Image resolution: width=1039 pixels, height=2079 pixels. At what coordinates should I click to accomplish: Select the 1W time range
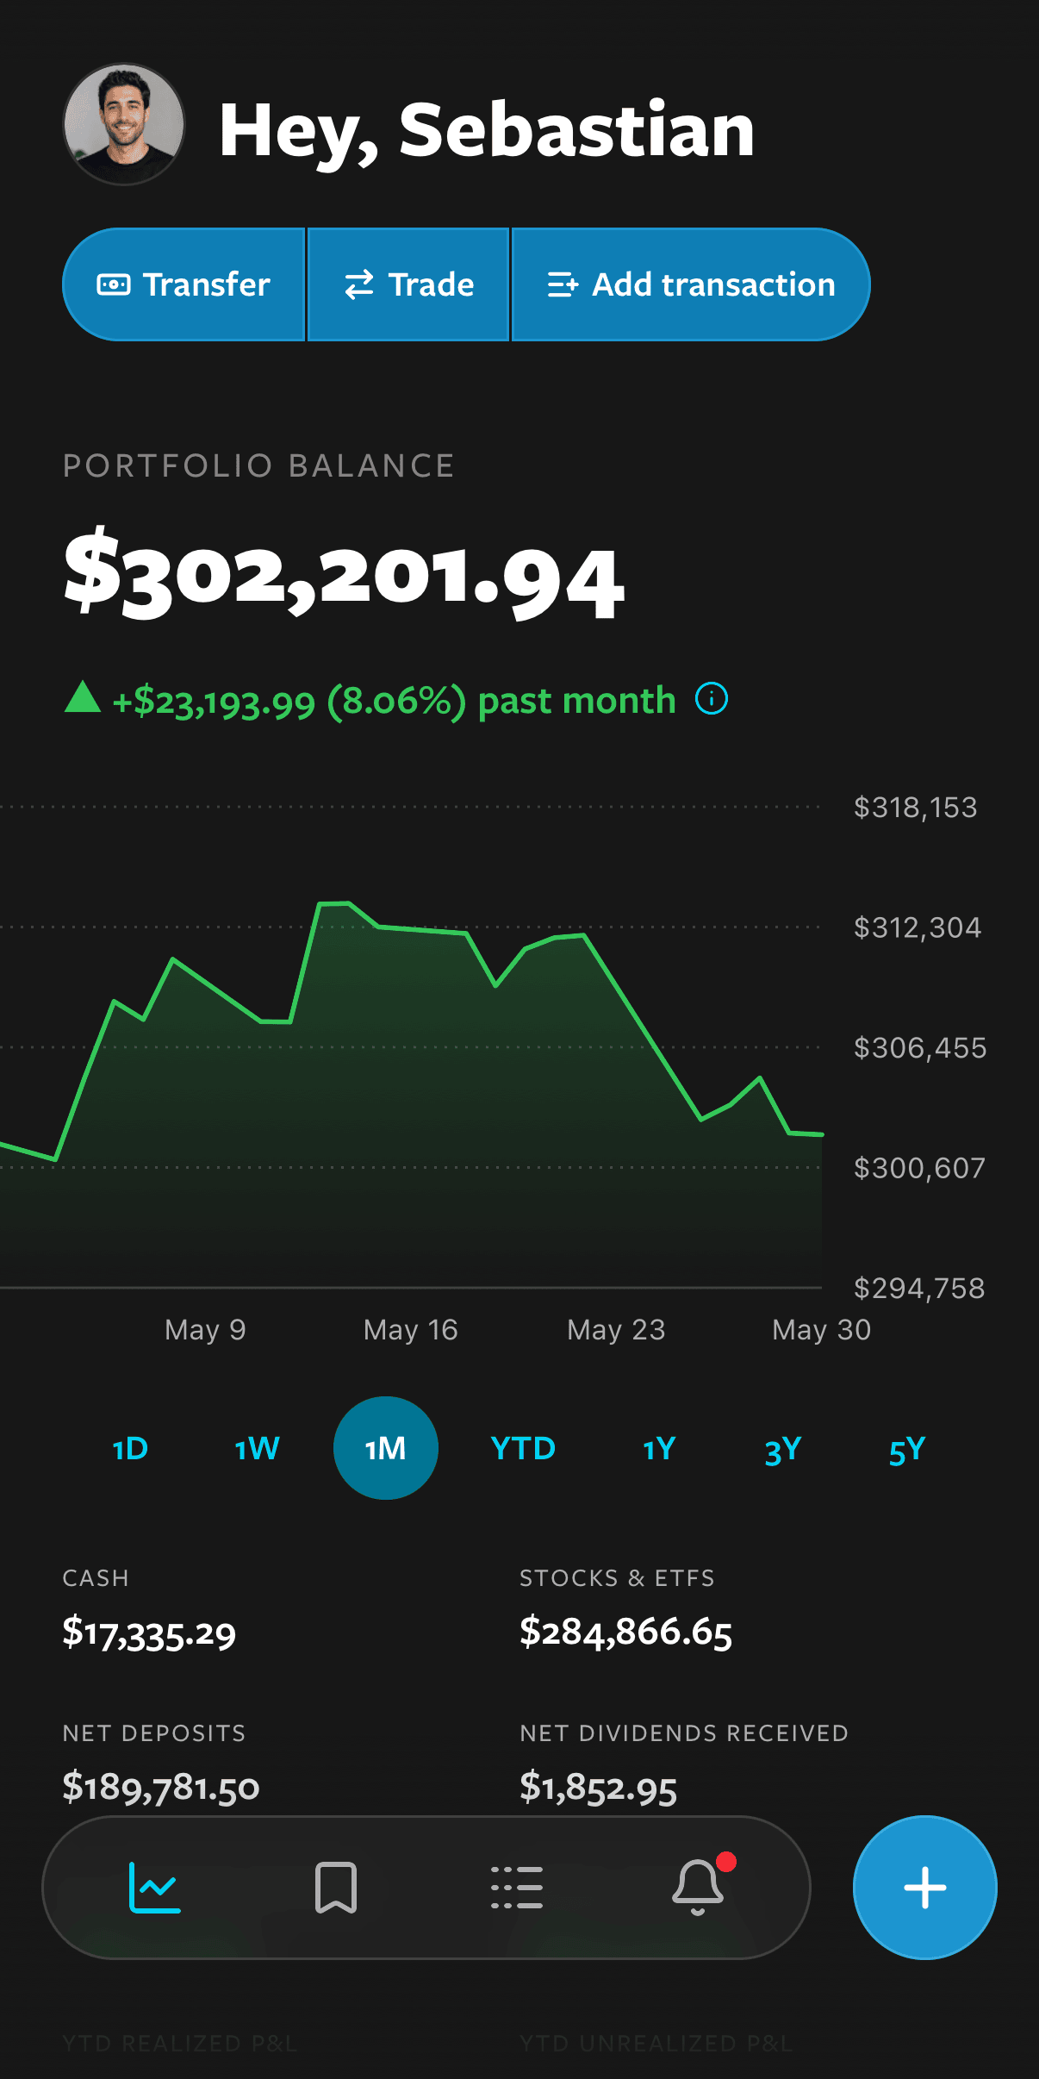click(257, 1448)
